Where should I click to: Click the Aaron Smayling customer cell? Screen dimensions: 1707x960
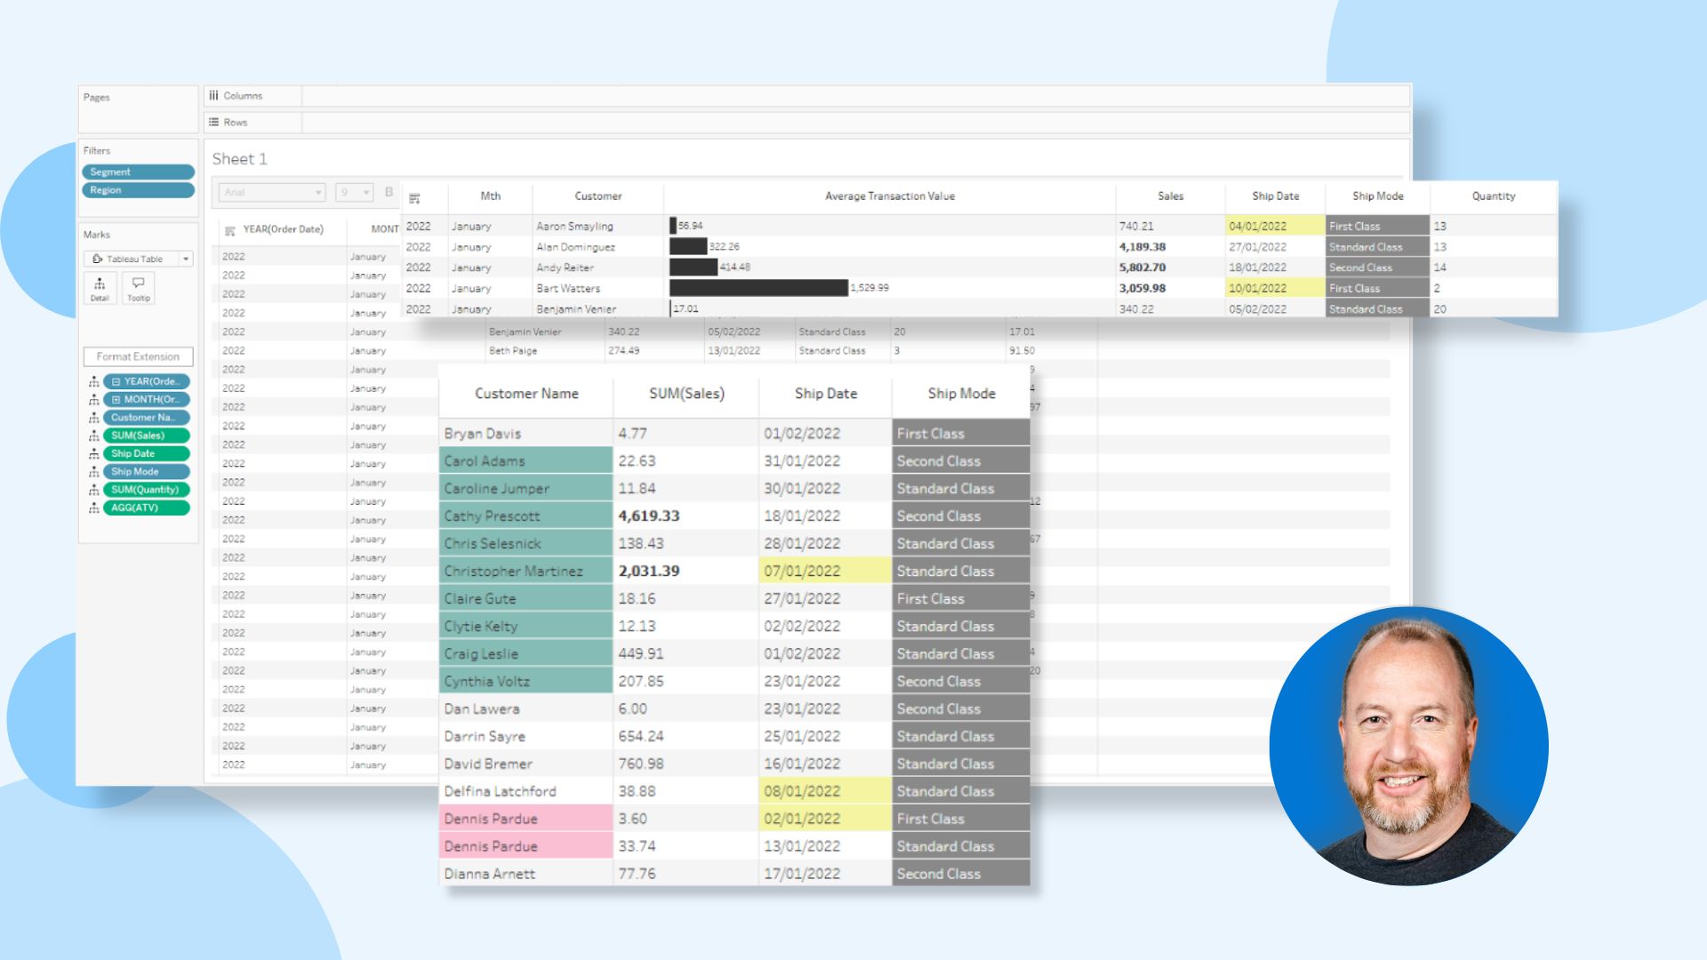[x=598, y=227]
